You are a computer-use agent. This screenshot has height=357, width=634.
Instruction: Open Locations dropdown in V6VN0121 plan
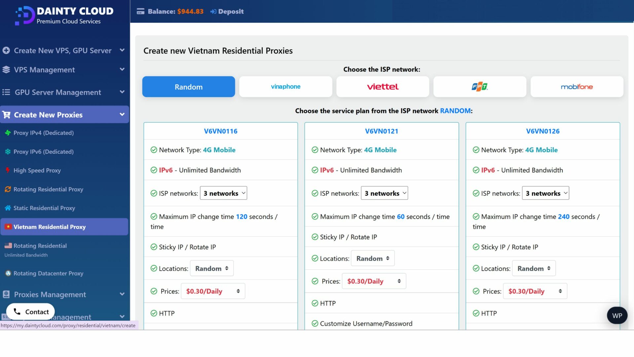coord(372,258)
